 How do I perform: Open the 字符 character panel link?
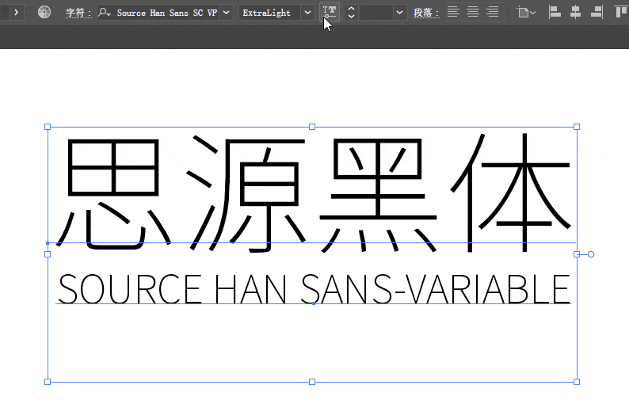[x=78, y=13]
